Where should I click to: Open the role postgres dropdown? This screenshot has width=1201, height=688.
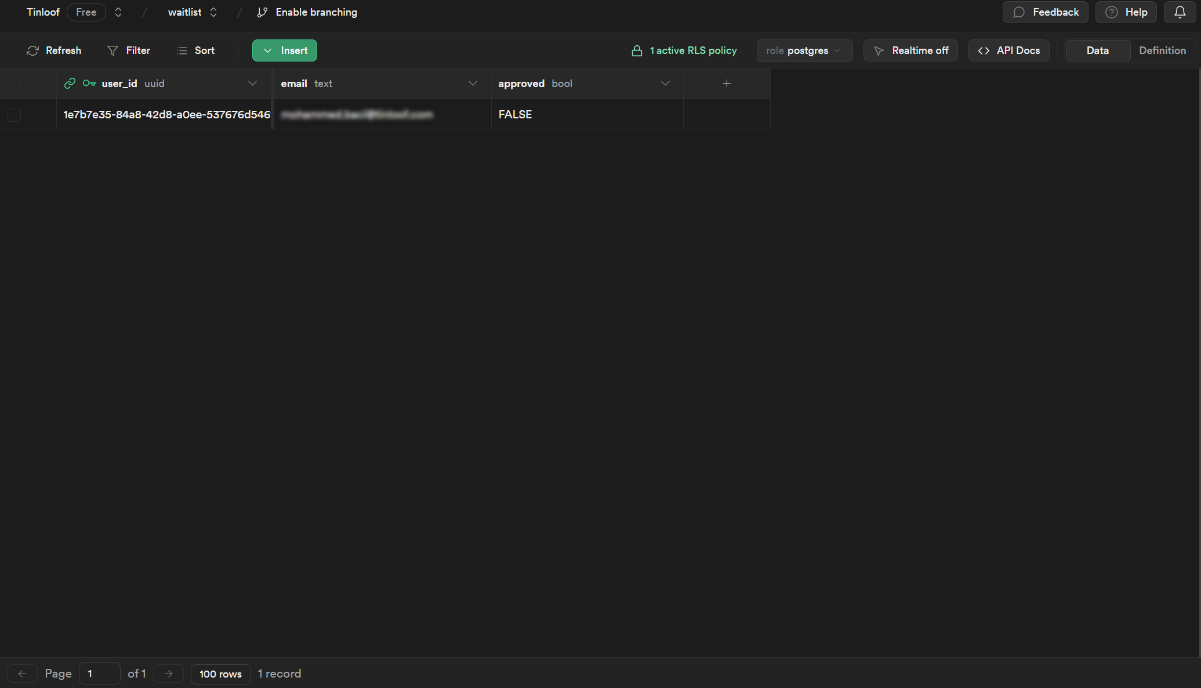(804, 51)
